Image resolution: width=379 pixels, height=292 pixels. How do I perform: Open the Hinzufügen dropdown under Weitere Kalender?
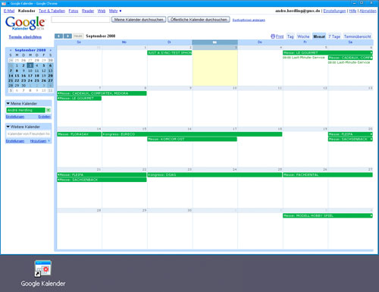coord(40,141)
